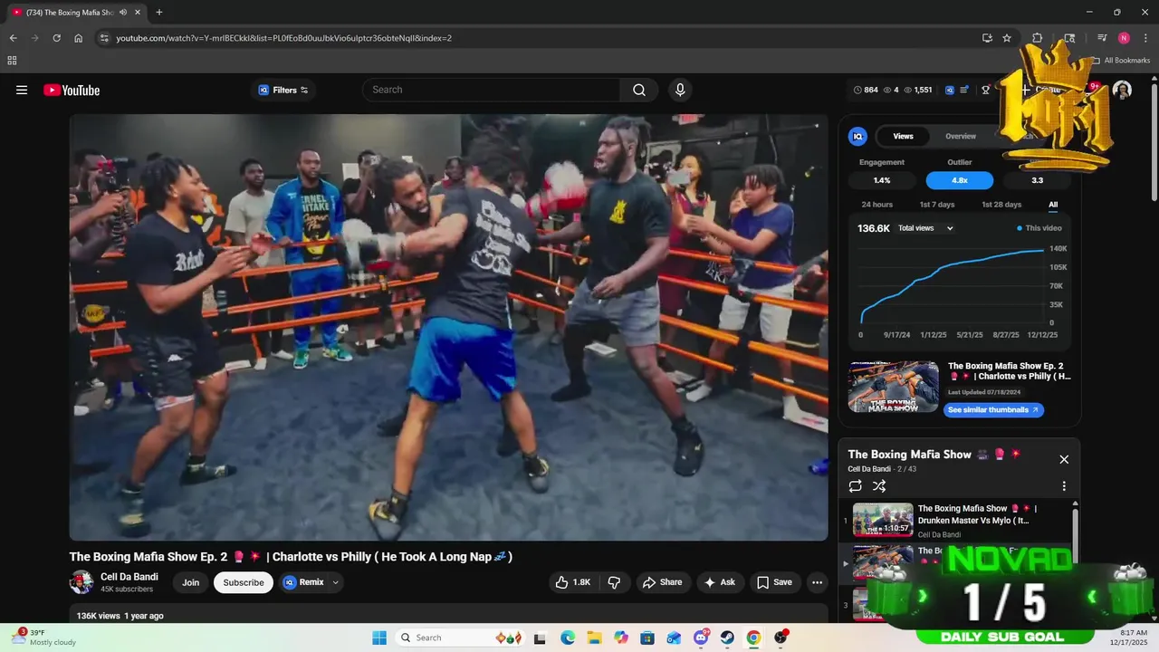Open All Bookmarks folder
This screenshot has width=1159, height=652.
point(1121,61)
